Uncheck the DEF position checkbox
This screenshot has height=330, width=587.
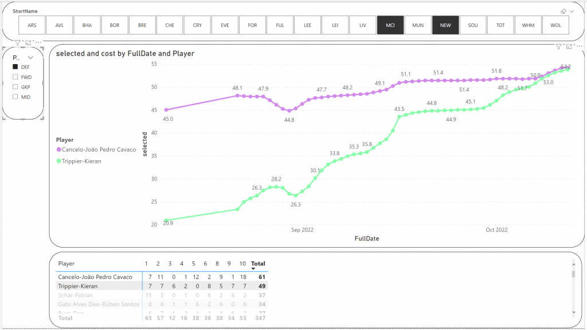click(x=15, y=67)
